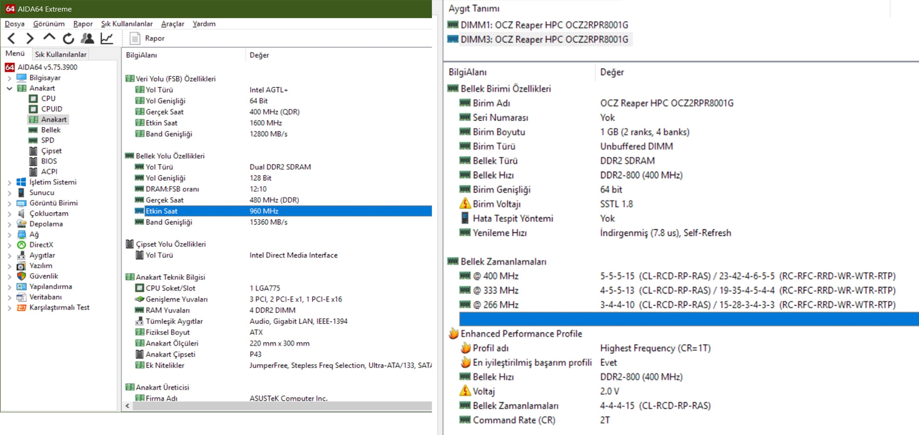919x435 pixels.
Task: Click the Refresh icon in toolbar
Action: (x=68, y=39)
